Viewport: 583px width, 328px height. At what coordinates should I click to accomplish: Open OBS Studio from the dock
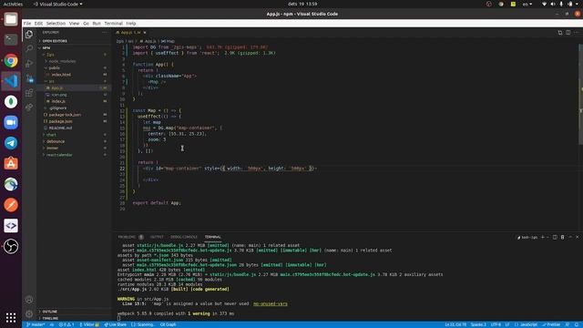click(x=11, y=246)
